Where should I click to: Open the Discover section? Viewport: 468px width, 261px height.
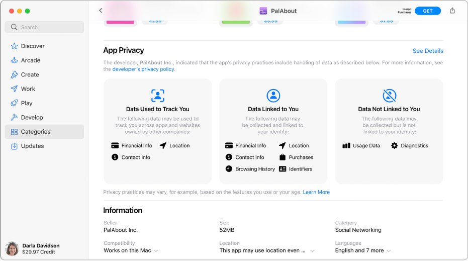(x=33, y=46)
